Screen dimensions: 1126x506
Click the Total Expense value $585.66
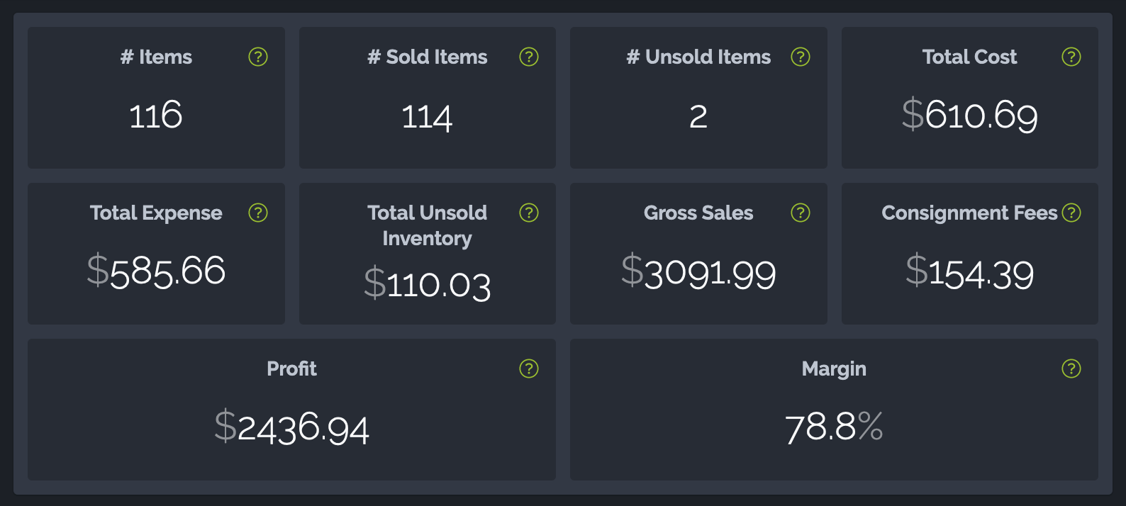156,271
